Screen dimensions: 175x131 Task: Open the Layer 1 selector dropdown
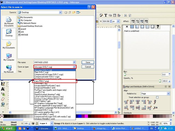52,123
